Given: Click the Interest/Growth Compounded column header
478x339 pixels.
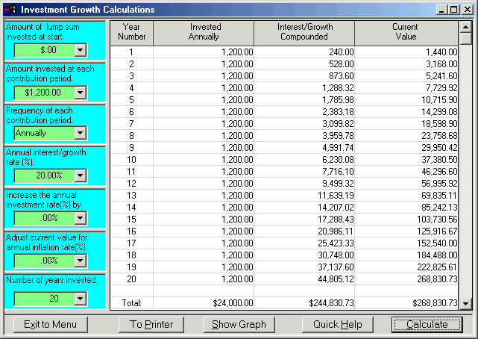Looking at the screenshot, I should tap(304, 33).
